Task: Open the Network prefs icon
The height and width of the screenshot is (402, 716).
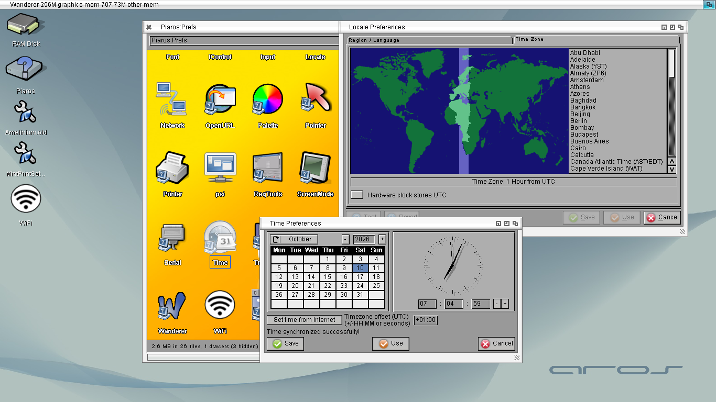Action: pos(172,99)
